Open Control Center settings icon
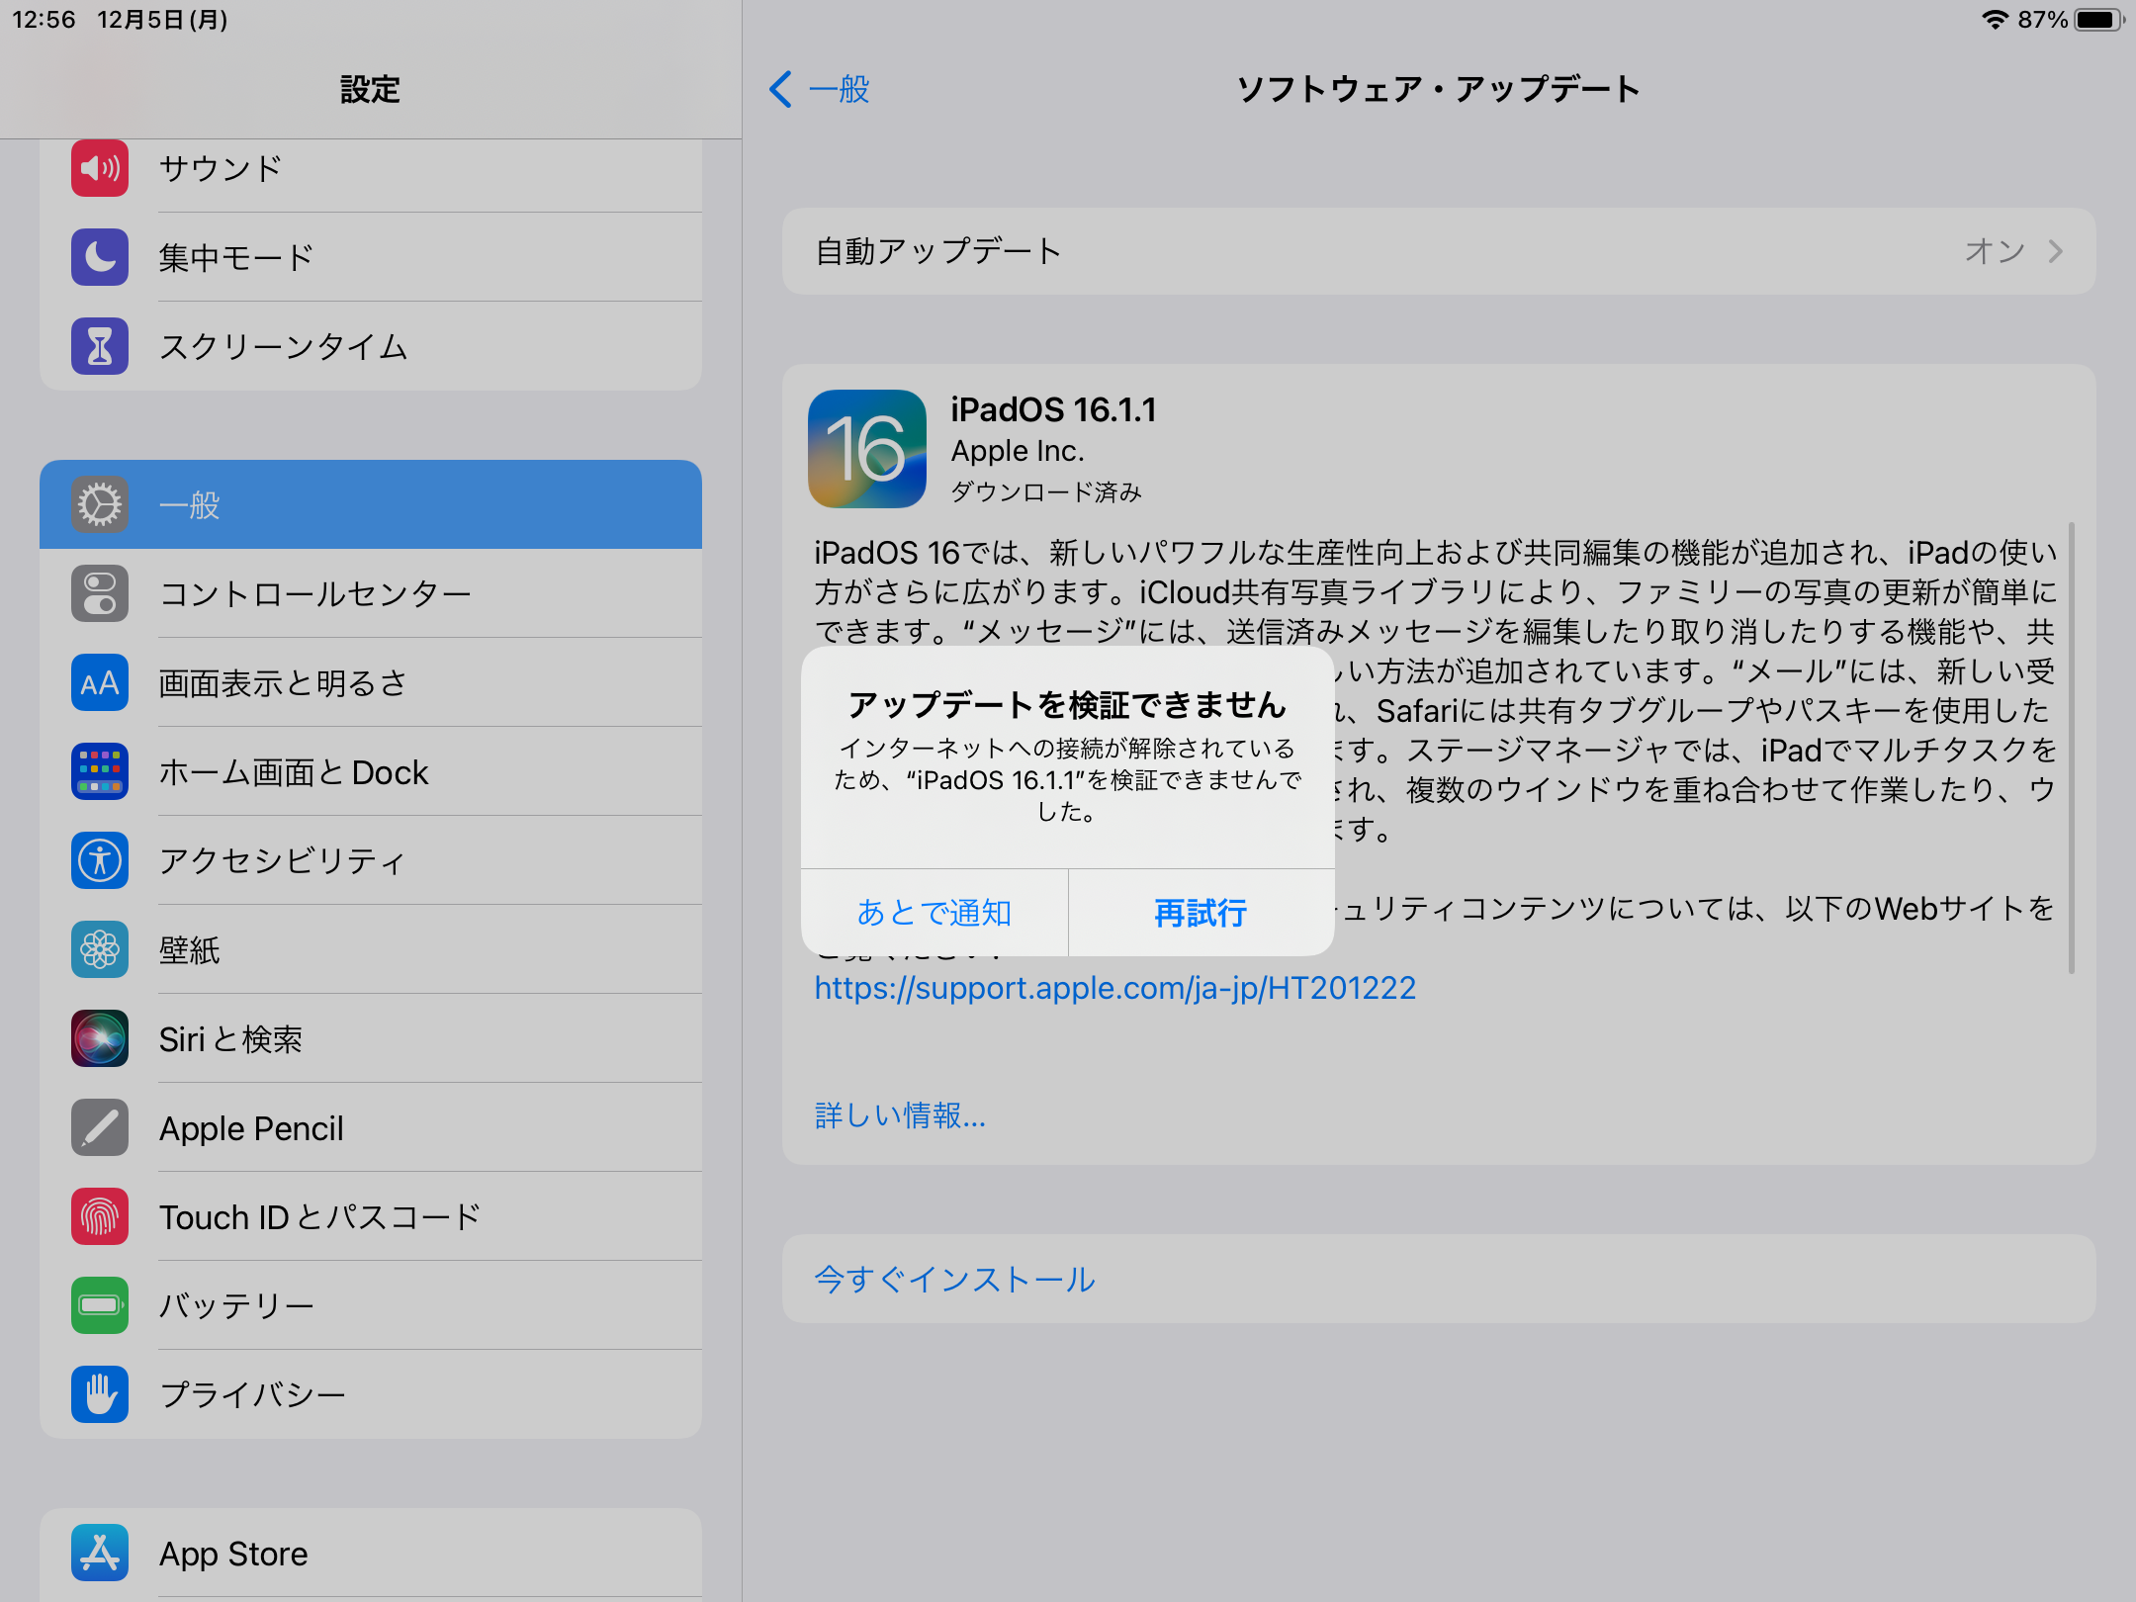This screenshot has width=2136, height=1602. pyautogui.click(x=100, y=593)
